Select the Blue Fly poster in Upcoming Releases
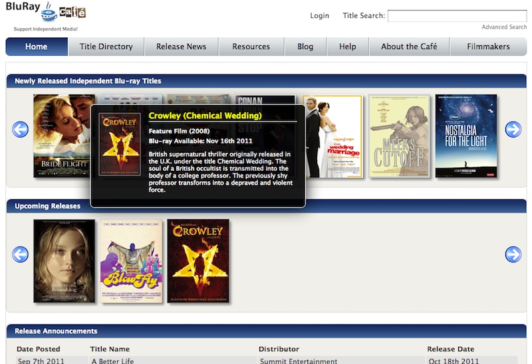Screen dimensions: 532x364 (x=131, y=261)
